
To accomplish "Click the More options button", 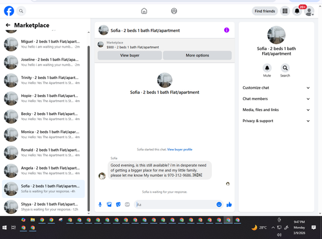I will click(197, 55).
